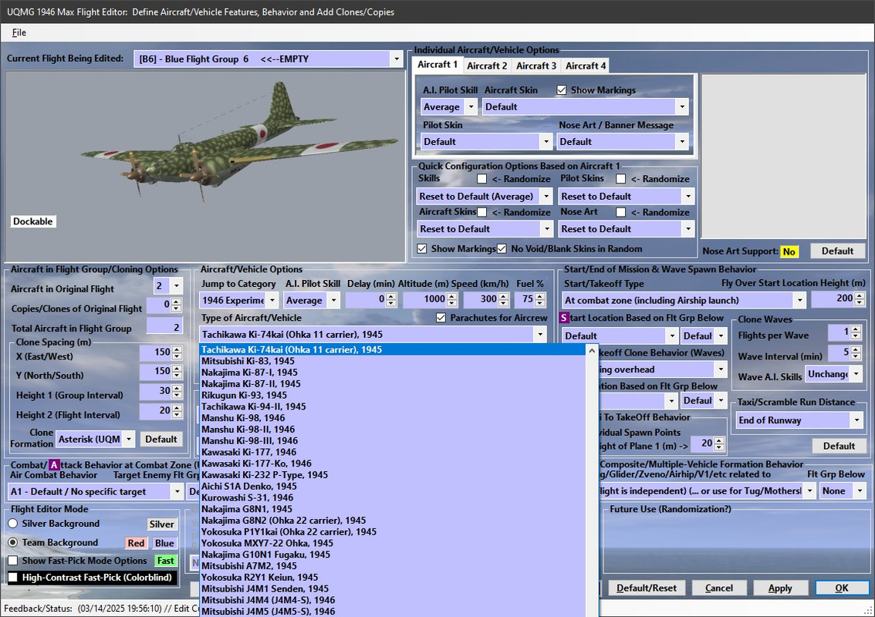Toggle Show Markings checkbox in Quick Configuration
This screenshot has width=875, height=617.
point(422,249)
